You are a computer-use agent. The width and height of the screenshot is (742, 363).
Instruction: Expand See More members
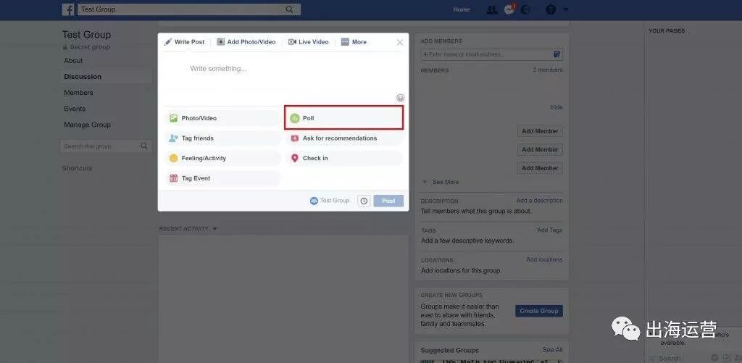[x=441, y=182]
